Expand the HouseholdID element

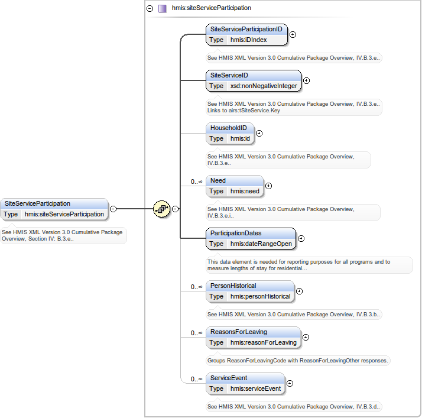point(259,133)
